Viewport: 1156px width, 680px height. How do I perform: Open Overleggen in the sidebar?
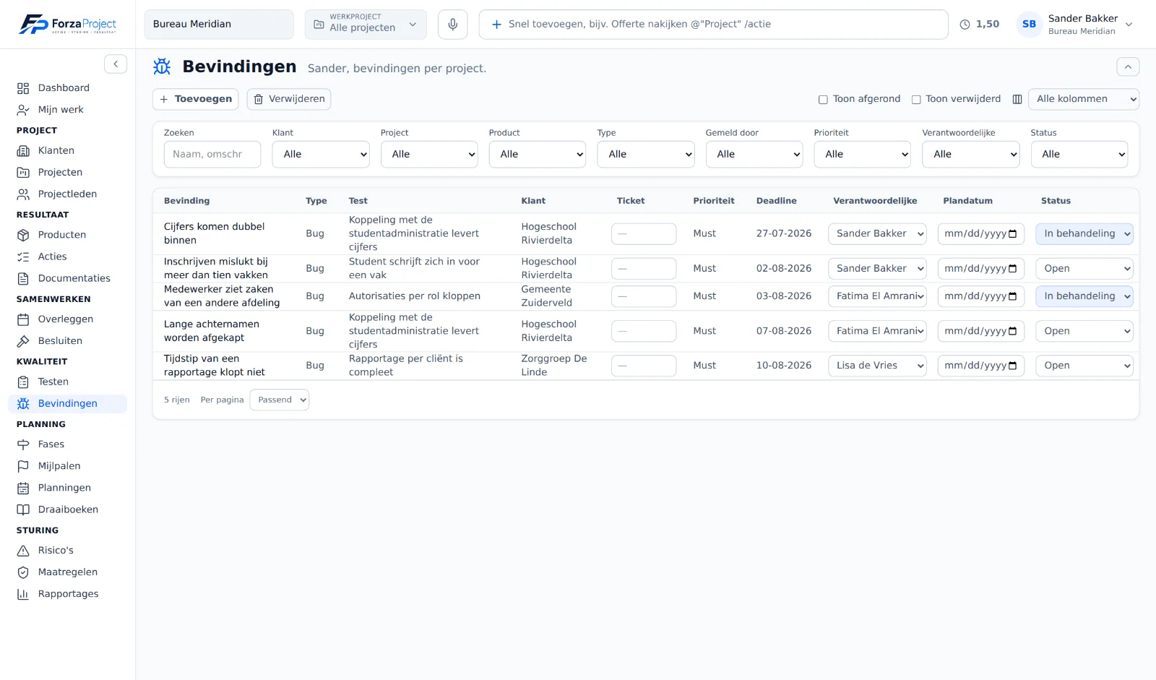[x=68, y=319]
